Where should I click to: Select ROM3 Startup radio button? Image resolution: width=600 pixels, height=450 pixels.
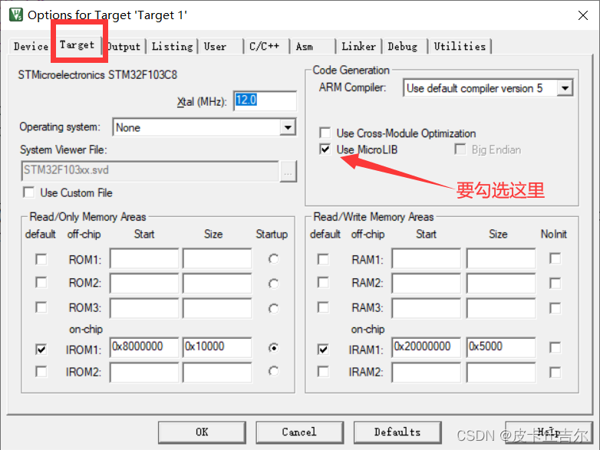(273, 308)
